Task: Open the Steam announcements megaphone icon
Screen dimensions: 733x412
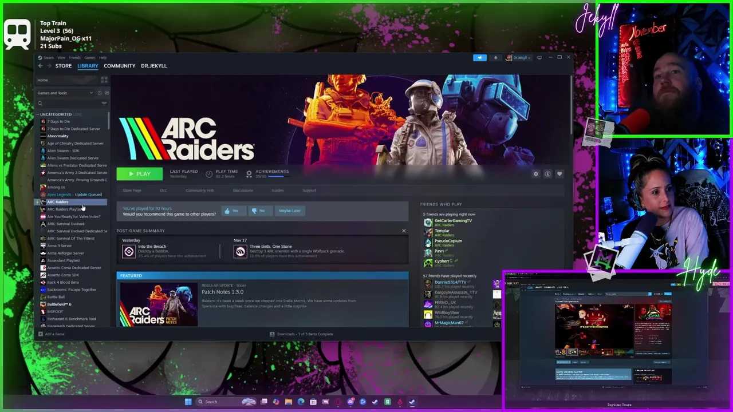Action: 480,58
